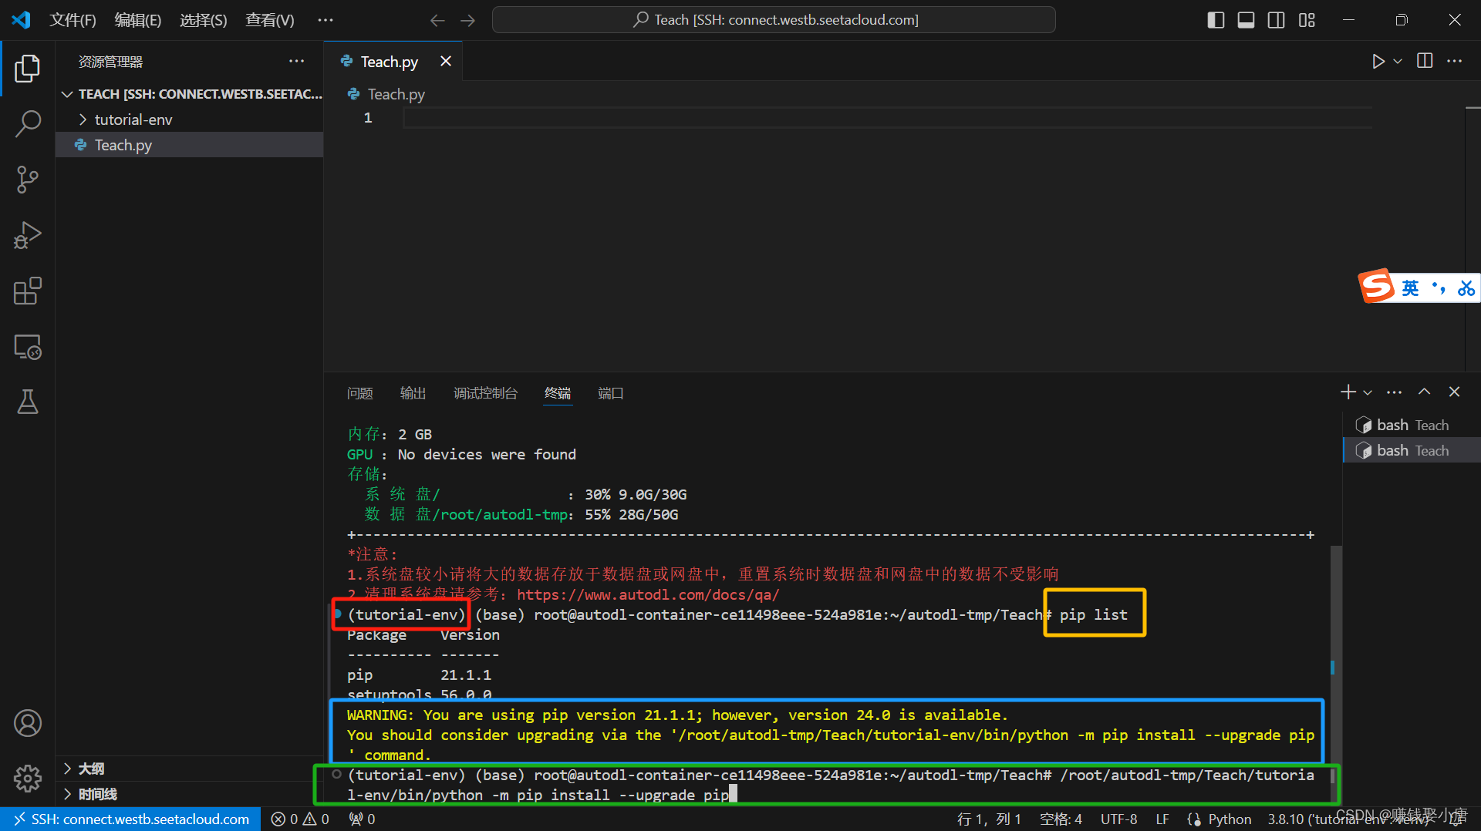Screen dimensions: 1481x831
Task: Split the editor to the right
Action: click(1425, 61)
